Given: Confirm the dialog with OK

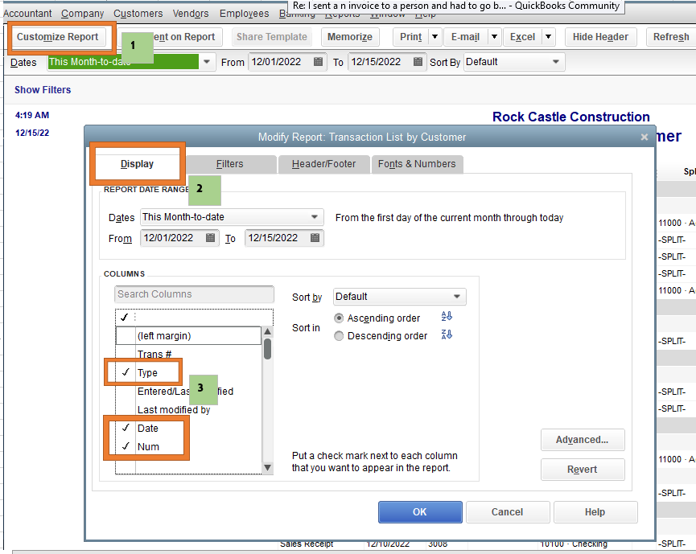Looking at the screenshot, I should coord(420,512).
